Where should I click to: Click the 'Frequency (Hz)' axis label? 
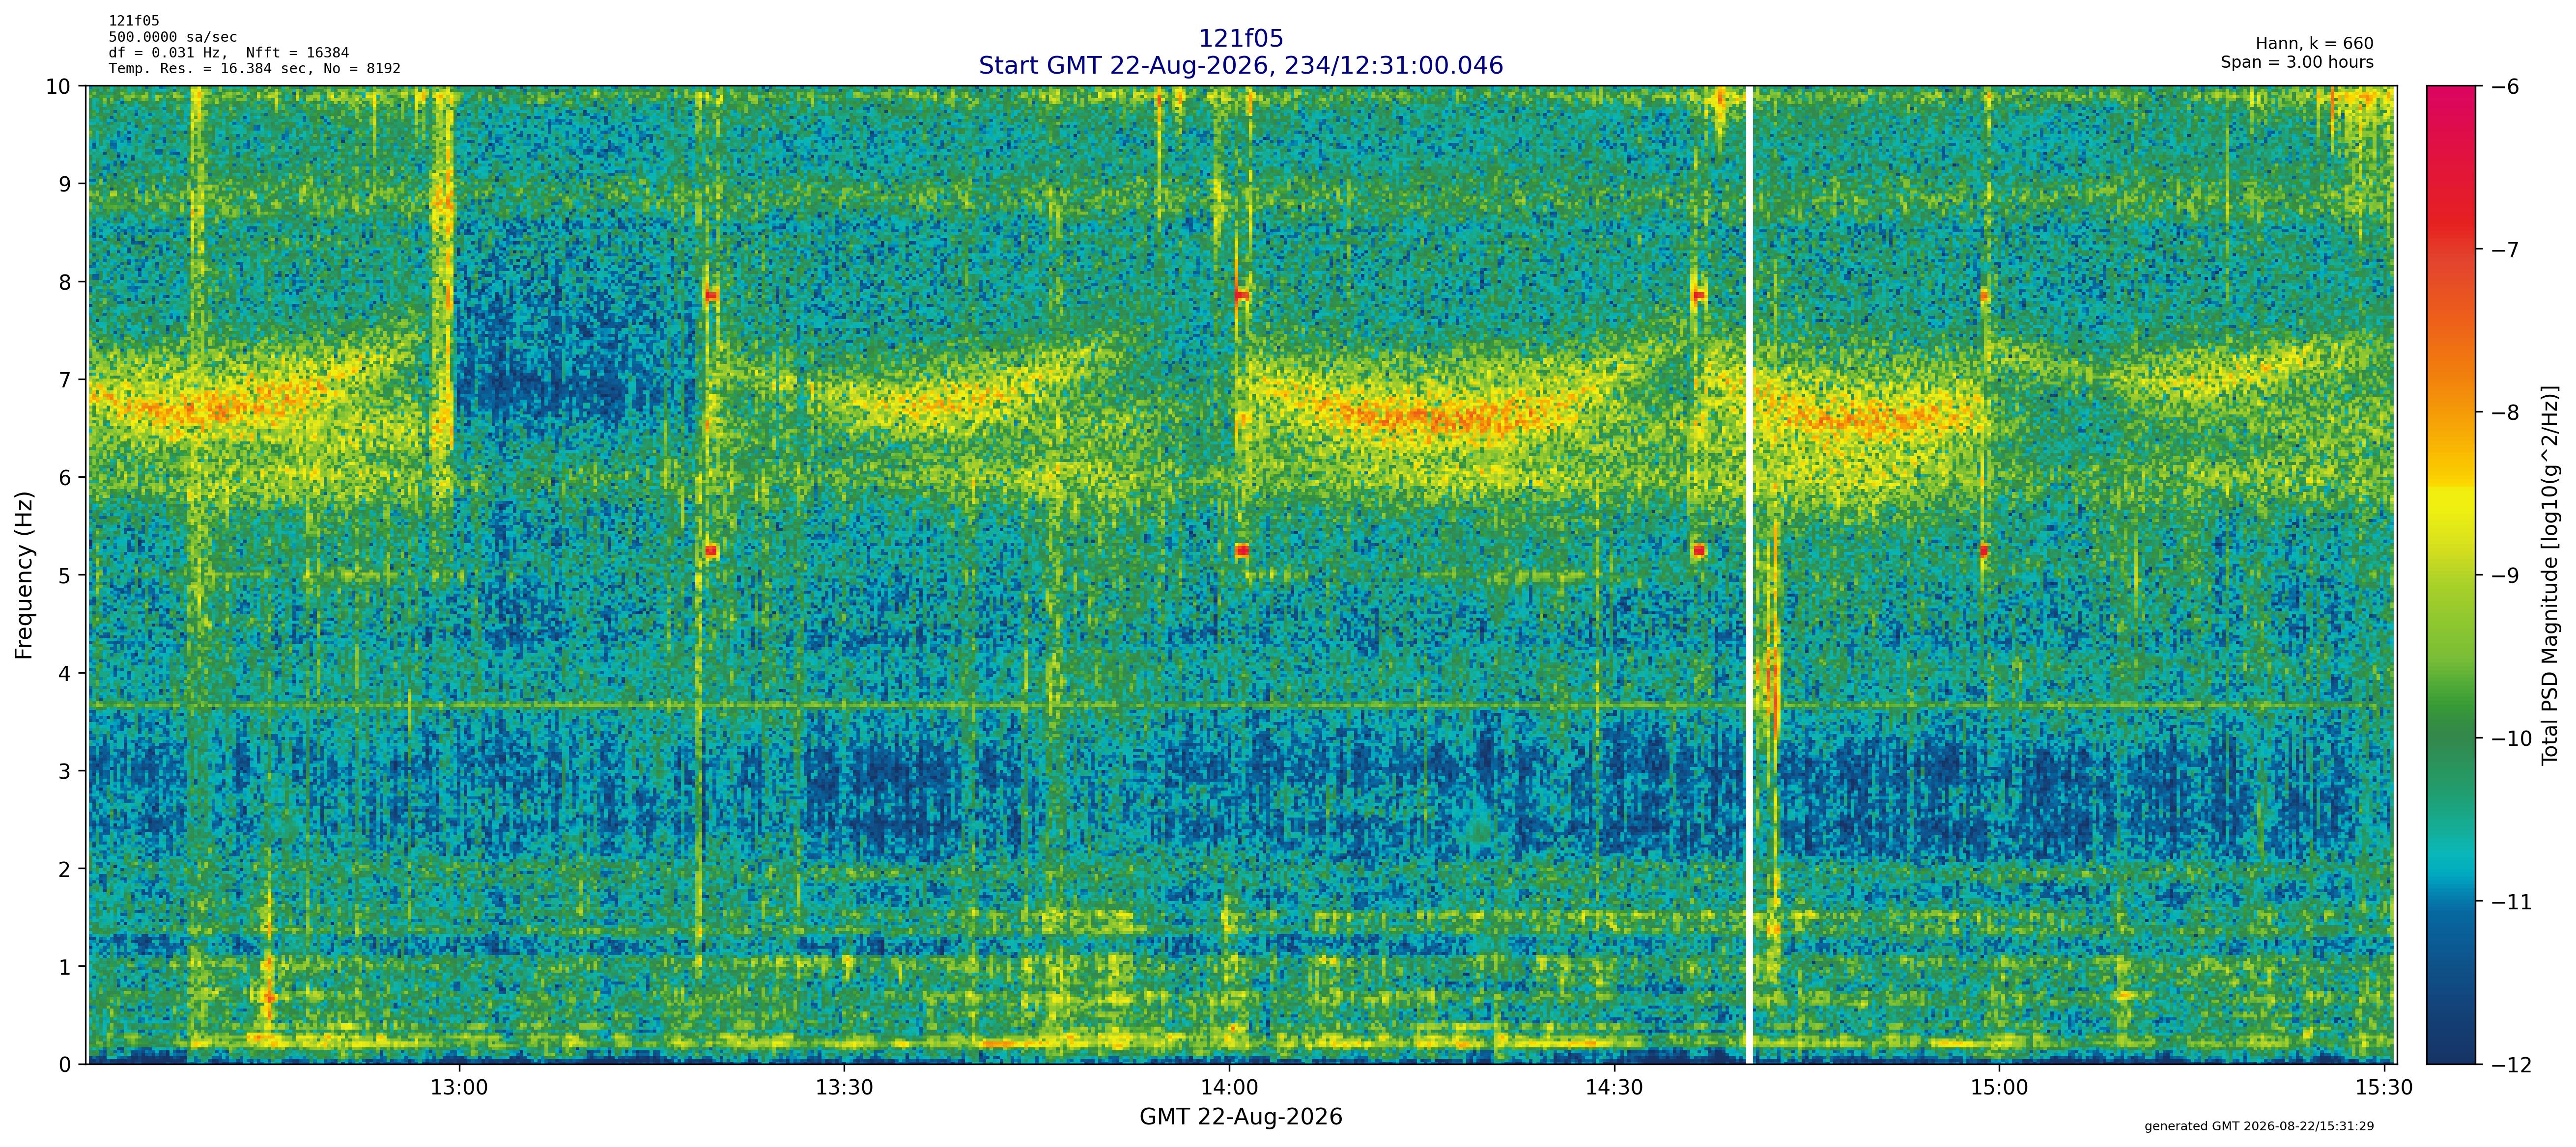[x=24, y=574]
